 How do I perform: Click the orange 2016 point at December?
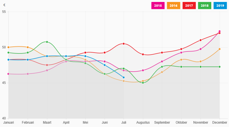point(220,49)
